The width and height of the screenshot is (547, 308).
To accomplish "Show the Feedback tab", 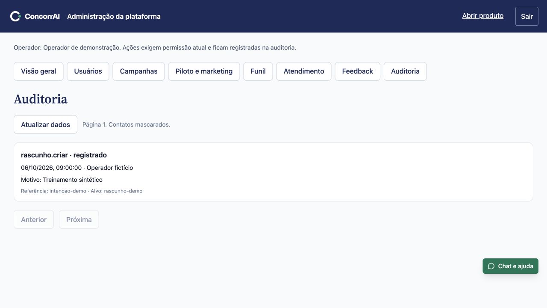I will point(358,71).
